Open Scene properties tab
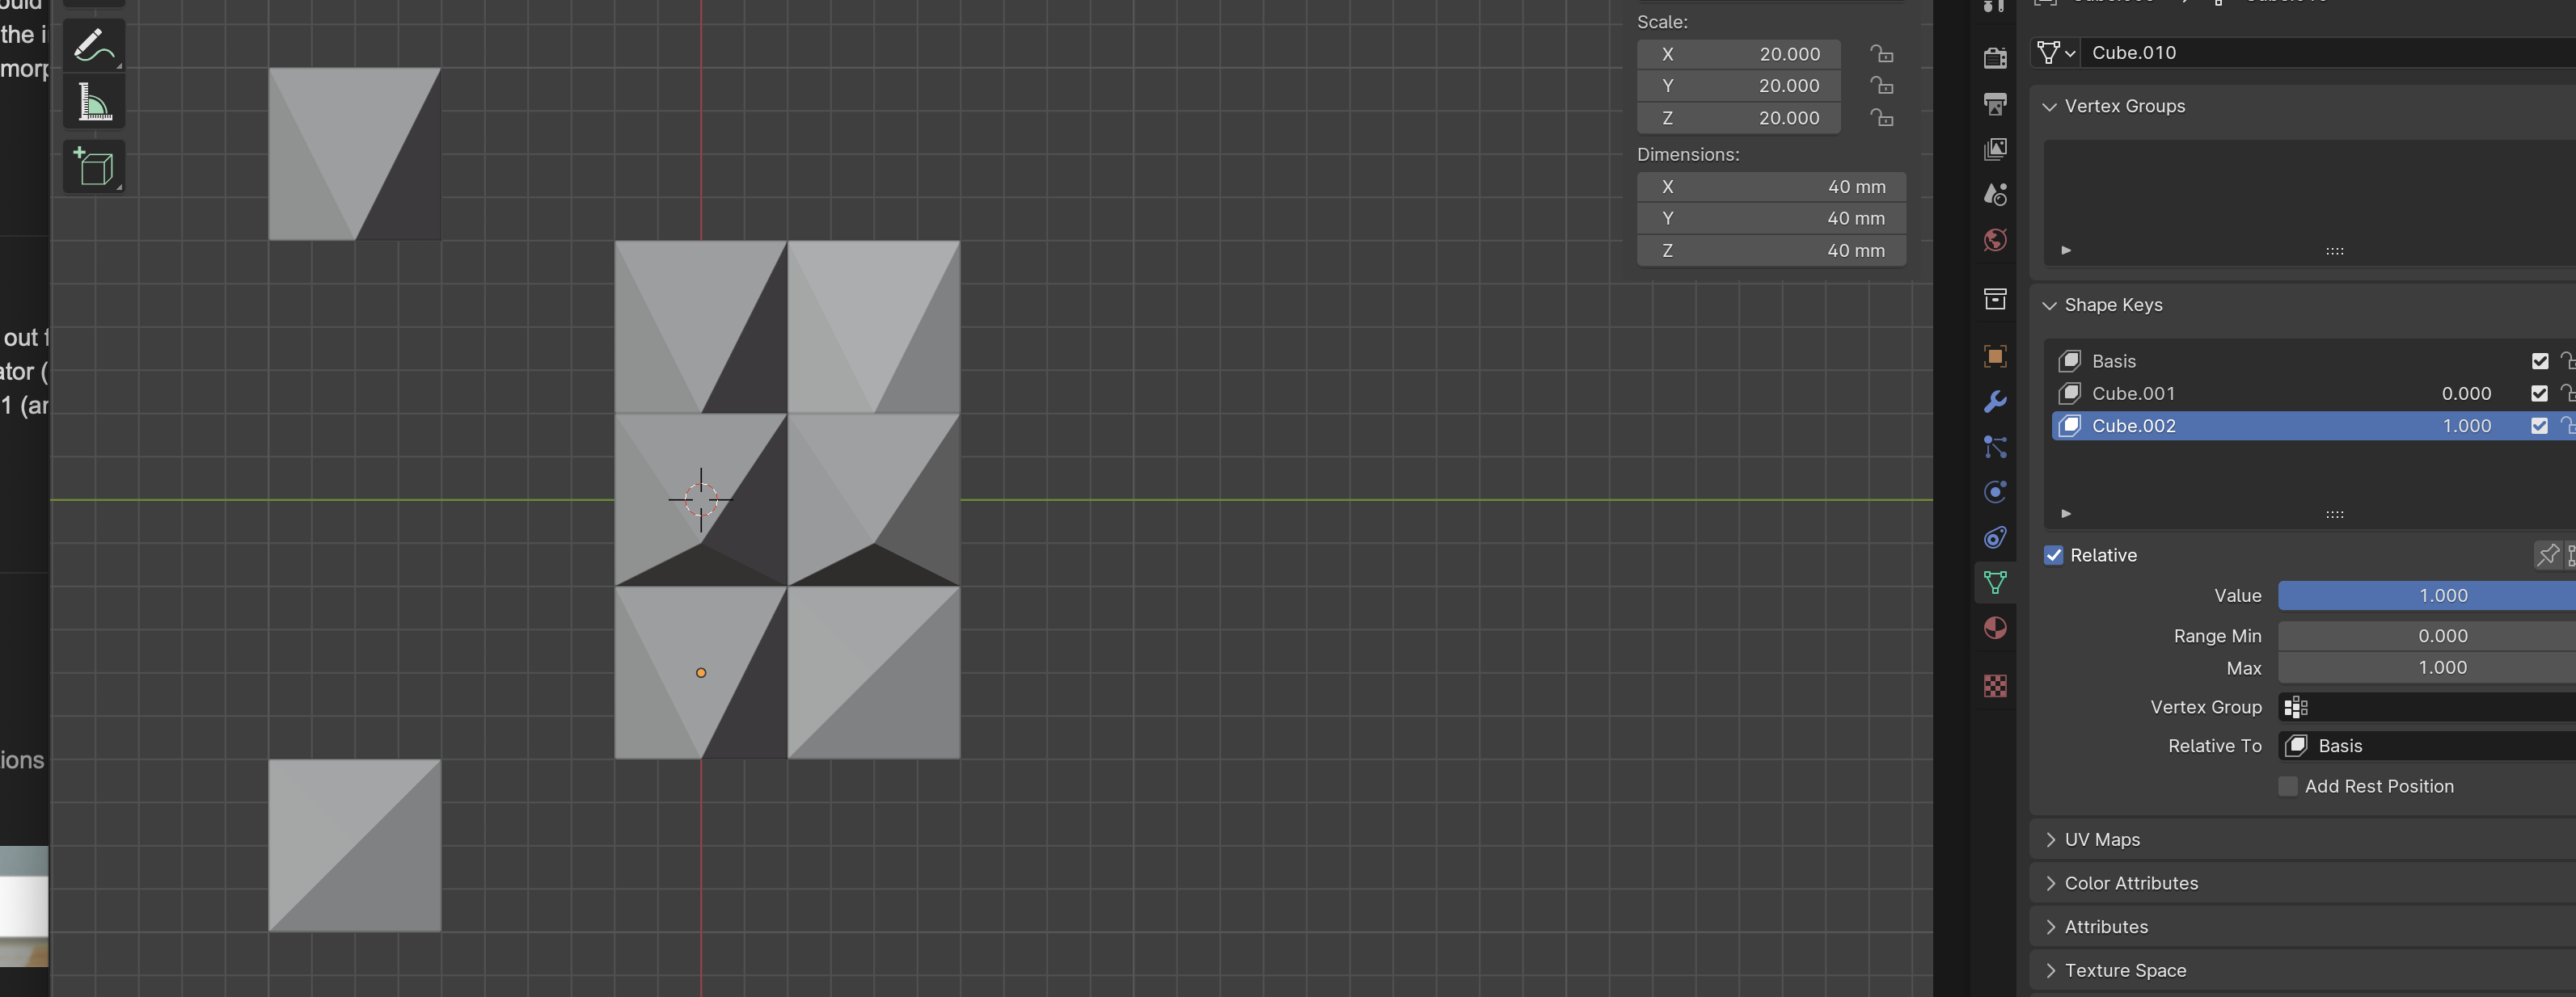Image resolution: width=2576 pixels, height=997 pixels. tap(1995, 194)
